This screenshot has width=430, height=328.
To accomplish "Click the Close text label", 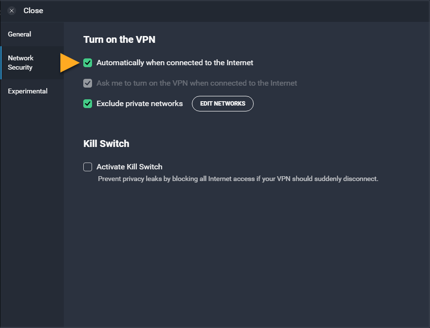I will pyautogui.click(x=33, y=11).
